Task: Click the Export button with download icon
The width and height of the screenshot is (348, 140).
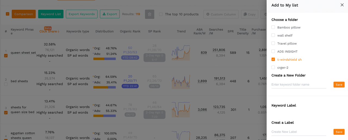Action: pos(110,14)
